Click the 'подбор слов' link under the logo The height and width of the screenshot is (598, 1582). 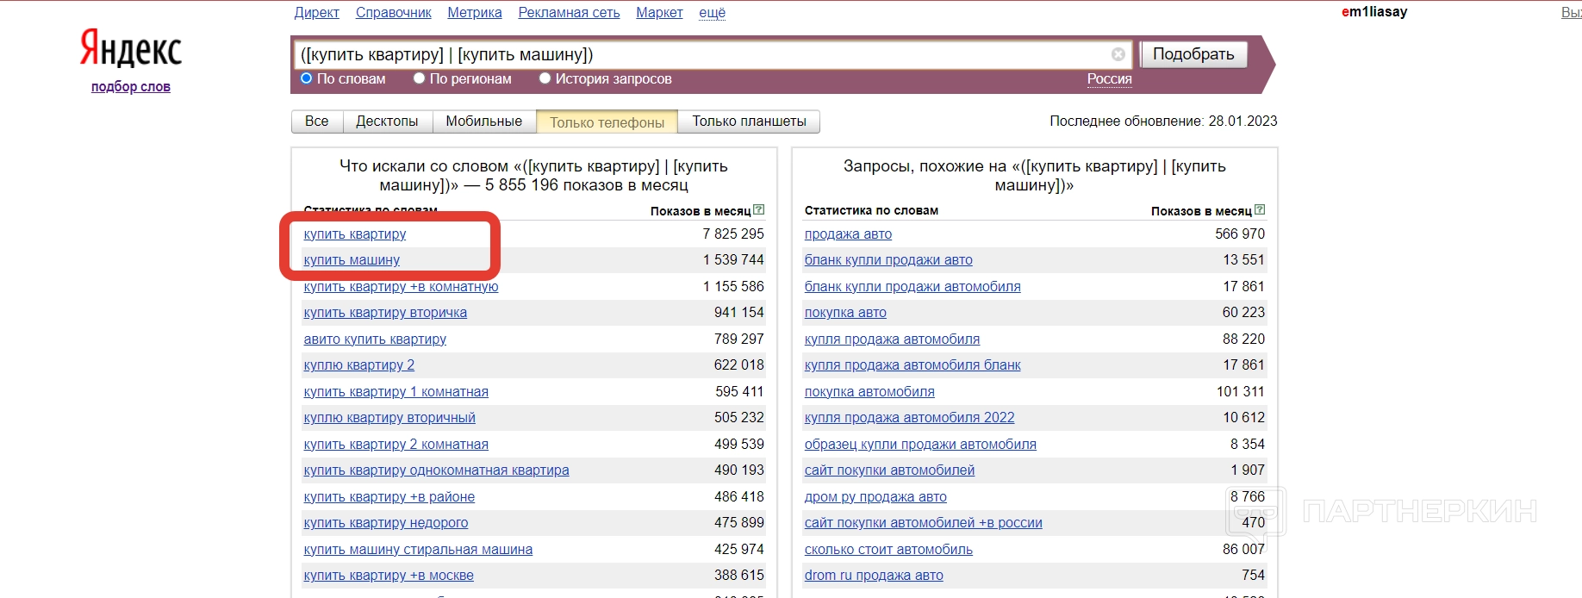tap(131, 86)
